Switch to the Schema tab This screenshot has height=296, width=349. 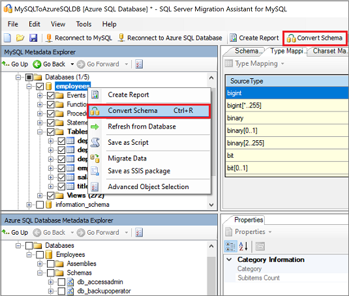[247, 51]
